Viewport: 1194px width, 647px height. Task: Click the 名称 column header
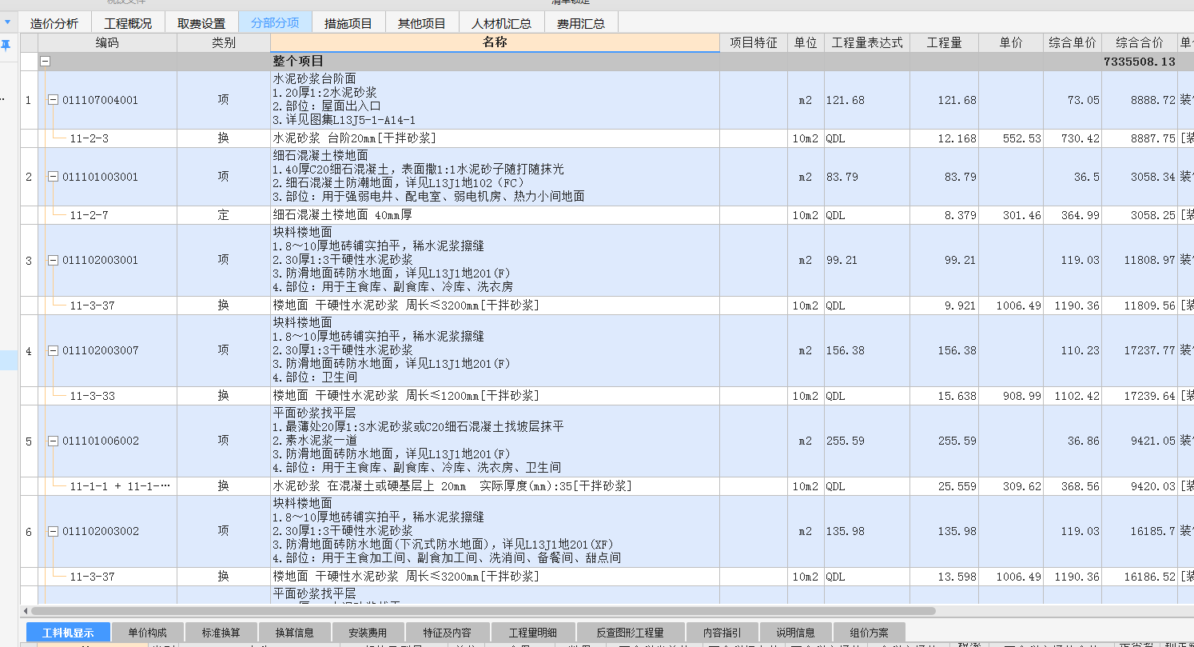pos(495,43)
